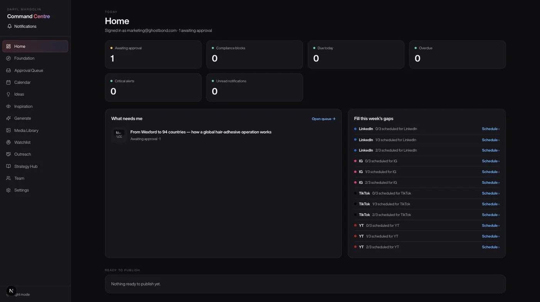Click the '0/3 scheduled for IG' text
Screen dimensions: 540x302
(381, 161)
